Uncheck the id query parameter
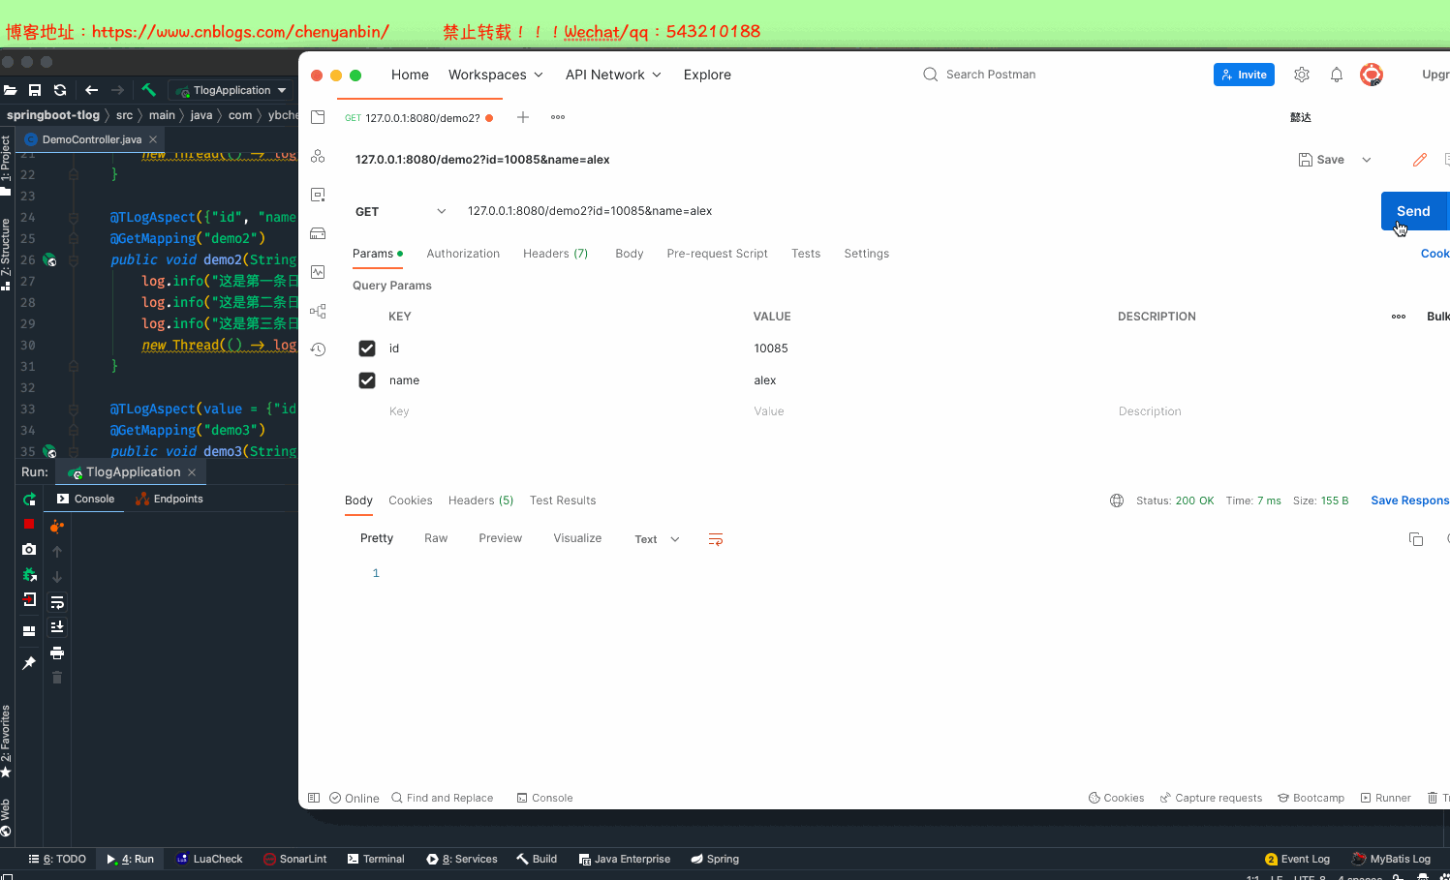This screenshot has width=1450, height=880. 367,349
